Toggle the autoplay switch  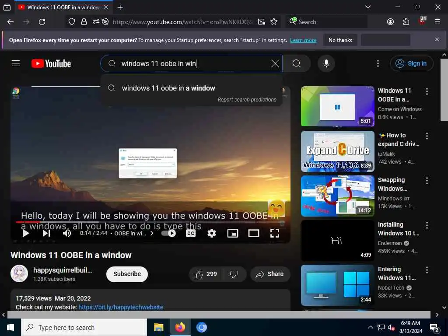point(168,233)
